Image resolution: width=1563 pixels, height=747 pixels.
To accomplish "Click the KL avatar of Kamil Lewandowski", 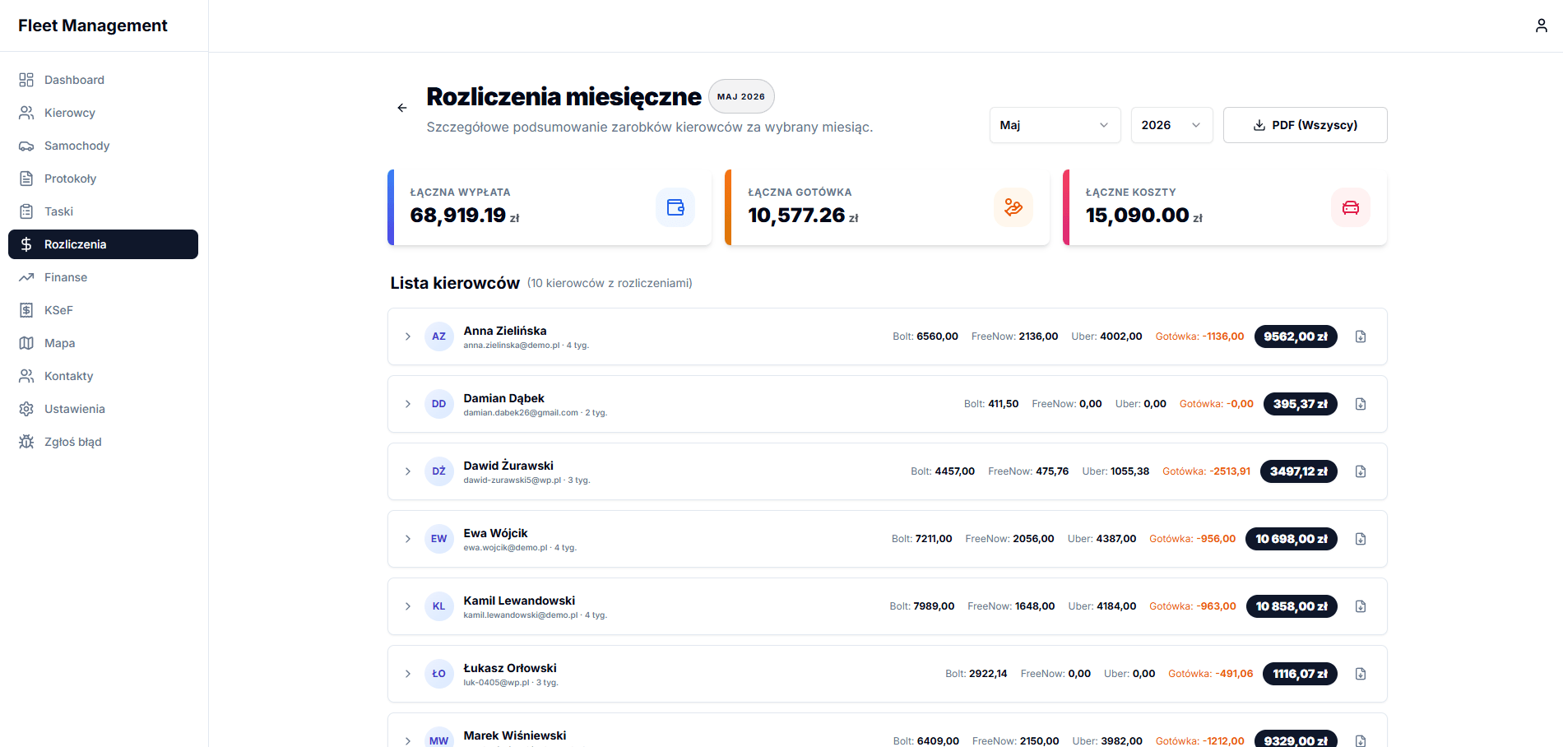I will 439,606.
